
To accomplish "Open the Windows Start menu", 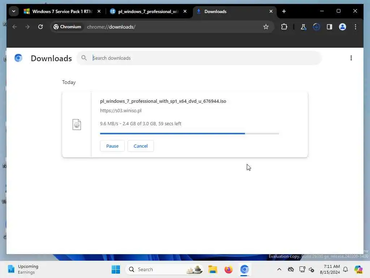I will click(x=116, y=269).
